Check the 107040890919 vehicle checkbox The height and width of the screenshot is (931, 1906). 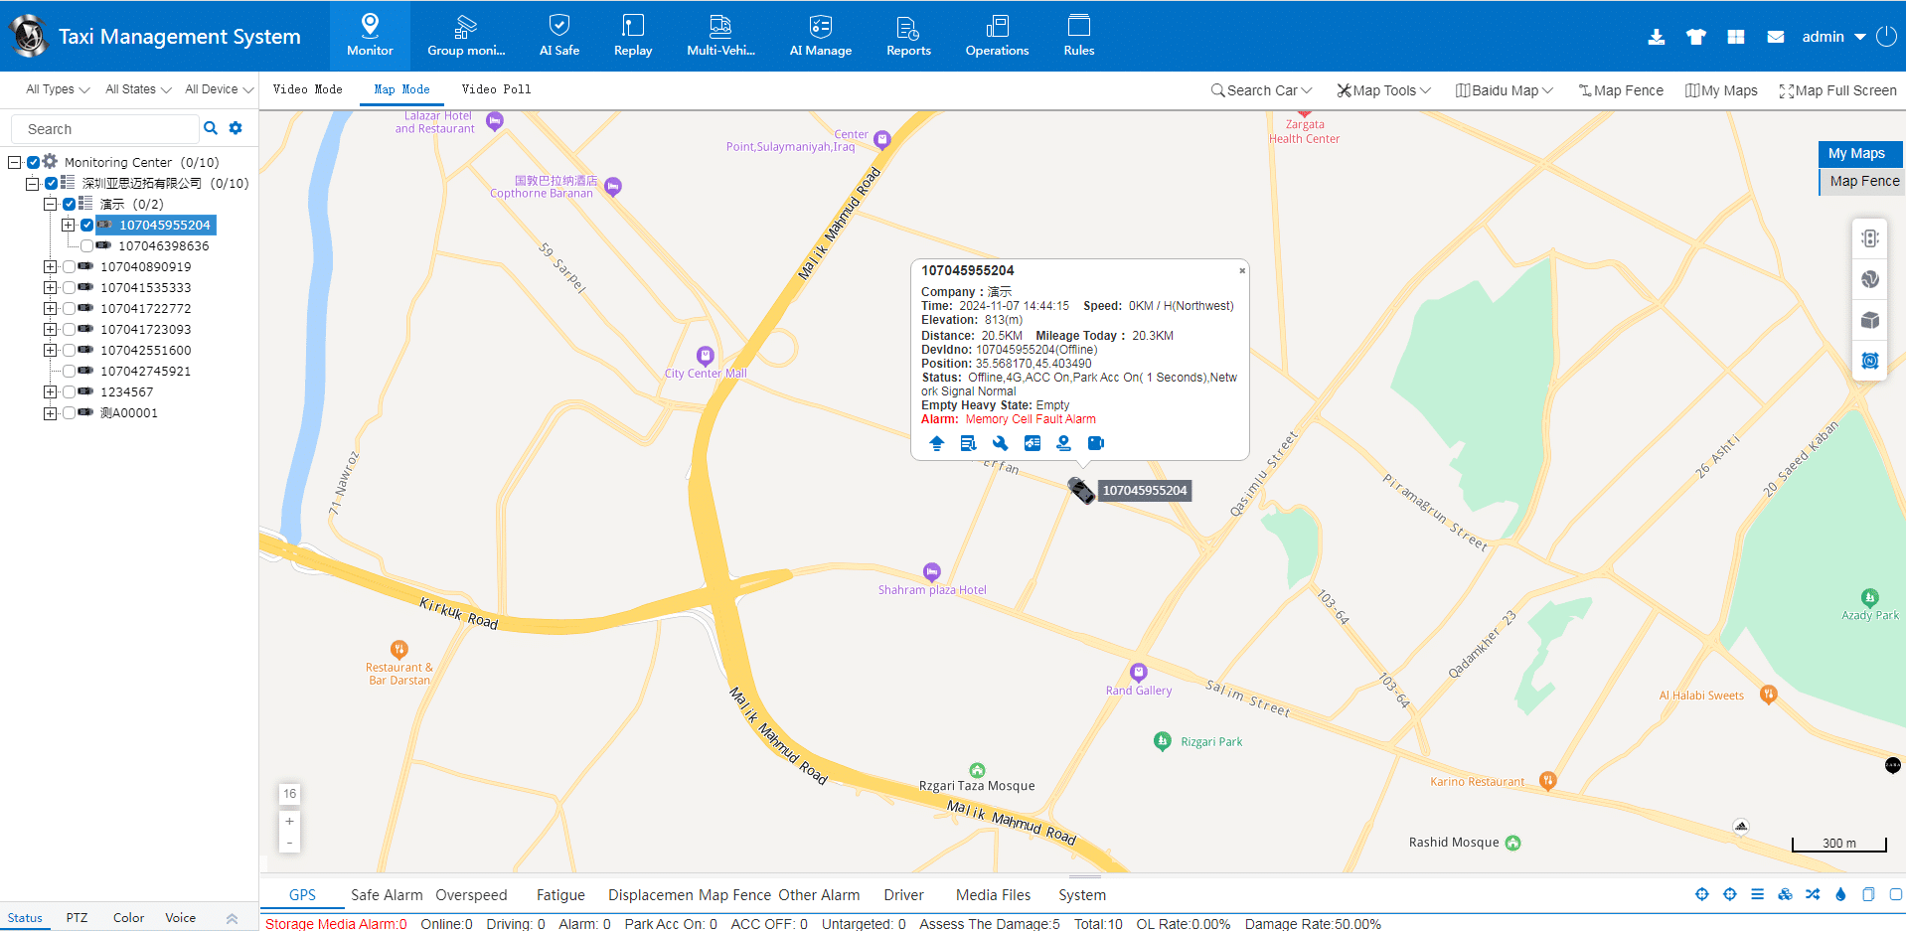pyautogui.click(x=70, y=266)
